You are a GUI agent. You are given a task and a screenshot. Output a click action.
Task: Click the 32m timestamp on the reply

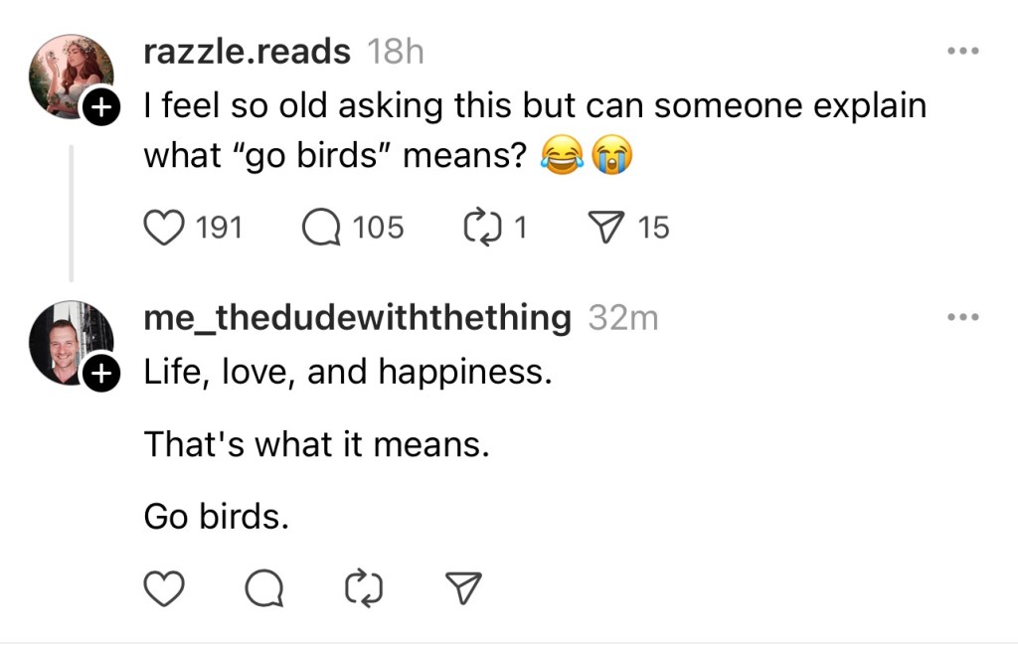[623, 317]
